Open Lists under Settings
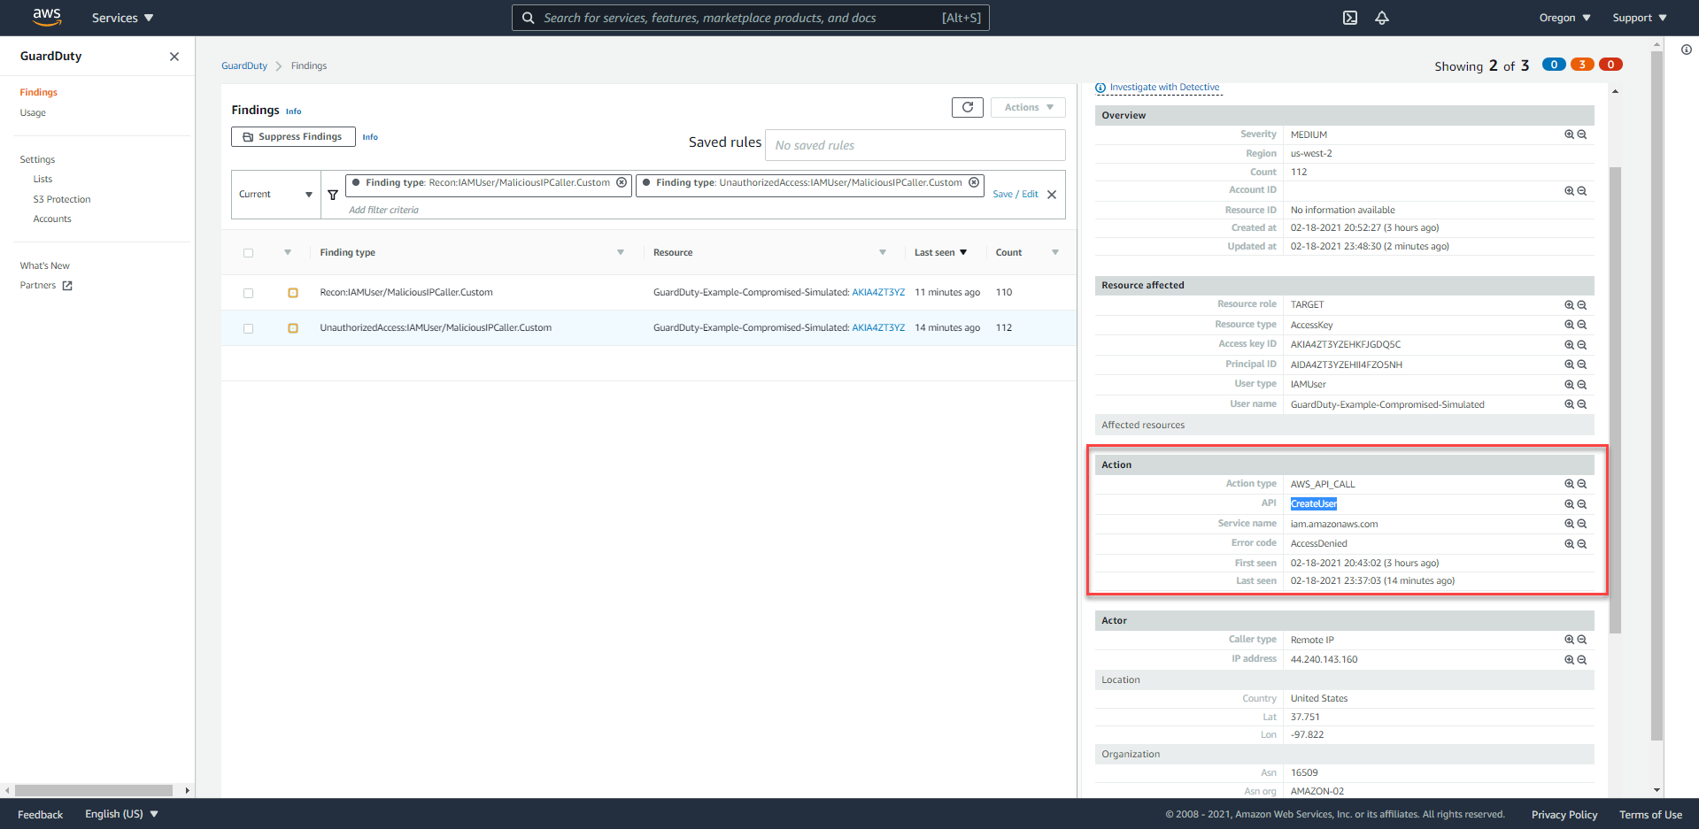 (x=42, y=180)
